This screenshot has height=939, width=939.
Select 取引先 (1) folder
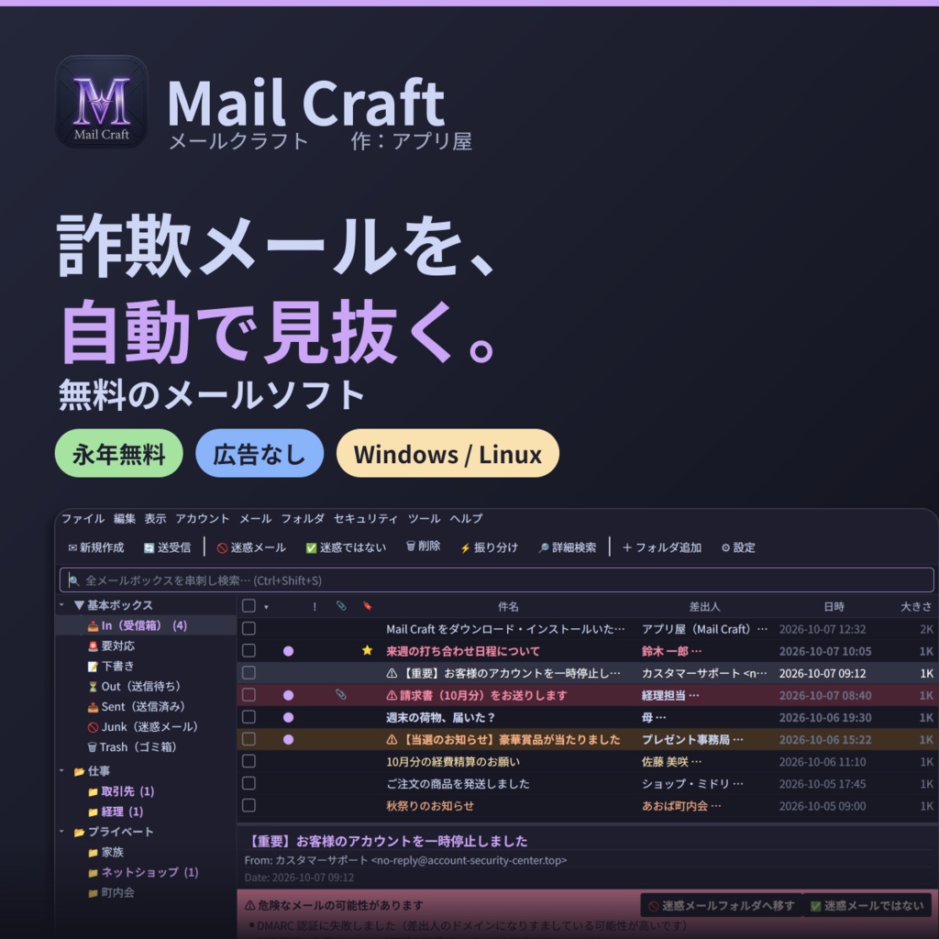pyautogui.click(x=121, y=791)
